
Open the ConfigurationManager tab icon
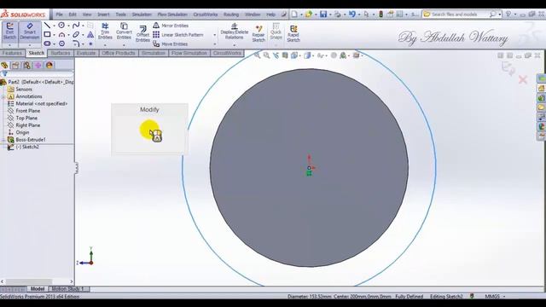[x=26, y=65]
